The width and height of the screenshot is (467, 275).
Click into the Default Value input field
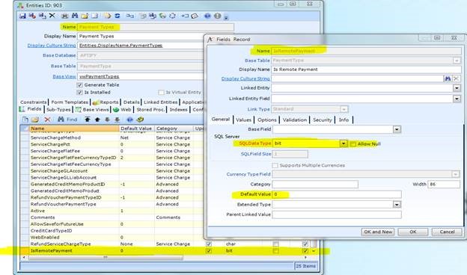tap(337, 194)
